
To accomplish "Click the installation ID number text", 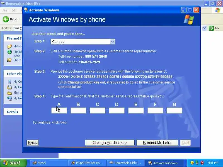I will 115,77.
